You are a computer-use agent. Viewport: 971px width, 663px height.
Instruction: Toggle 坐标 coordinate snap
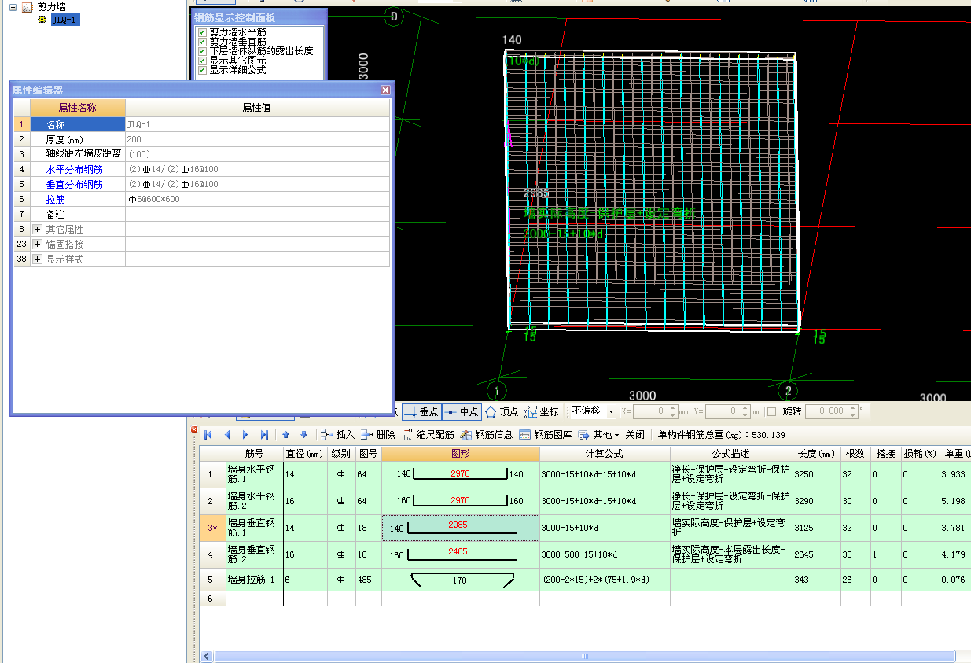(x=542, y=411)
